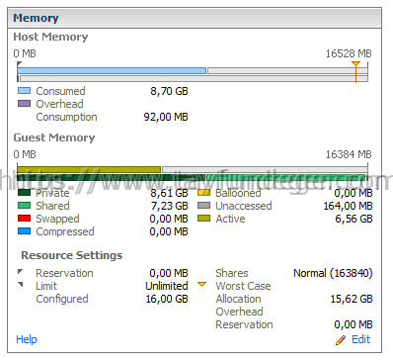Click the Active olive legend swatch
This screenshot has height=360, width=393.
click(x=203, y=219)
